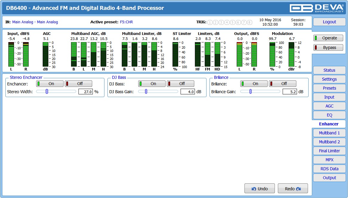Click the Limiters HF meter
Image resolution: width=348 pixels, height=198 pixels.
click(x=198, y=54)
